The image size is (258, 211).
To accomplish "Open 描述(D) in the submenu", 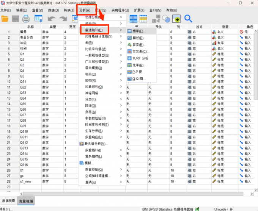I will 142,38.
